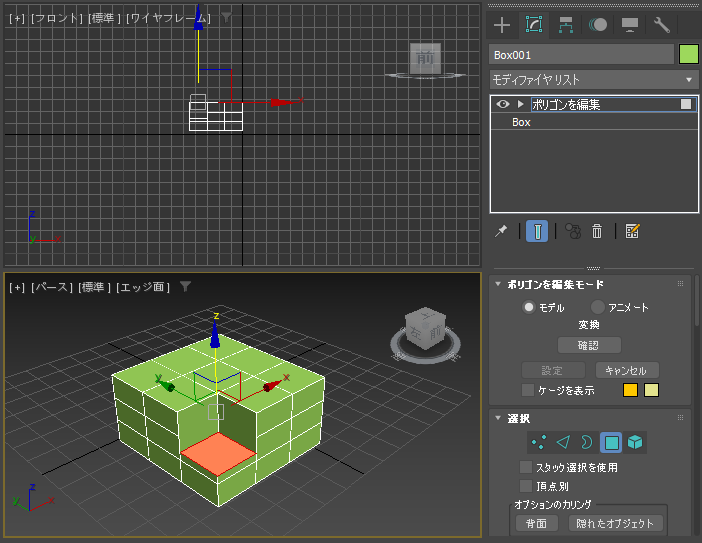
Task: Open the [フロント] view menu
Action: (x=56, y=18)
